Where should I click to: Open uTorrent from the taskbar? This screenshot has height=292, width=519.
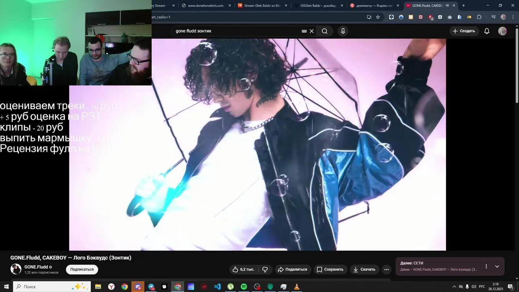click(x=230, y=287)
